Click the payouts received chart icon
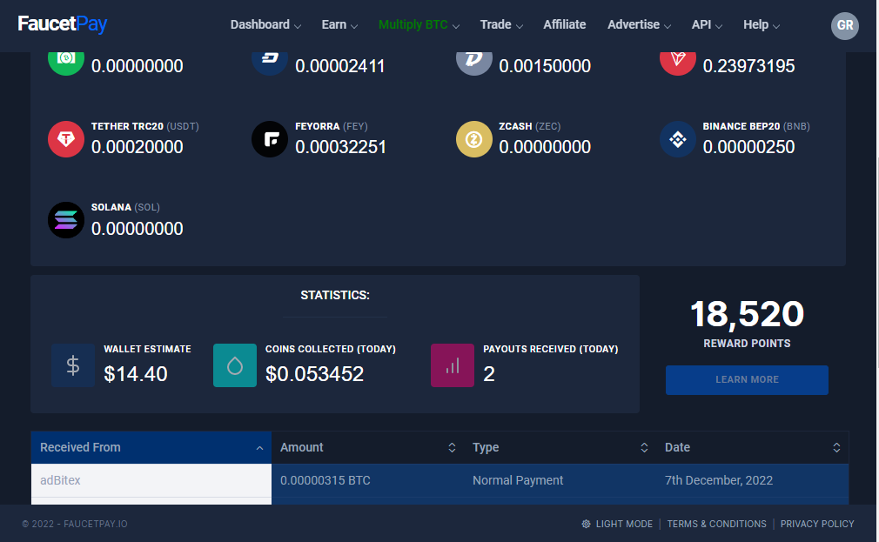879x542 pixels. pyautogui.click(x=453, y=365)
